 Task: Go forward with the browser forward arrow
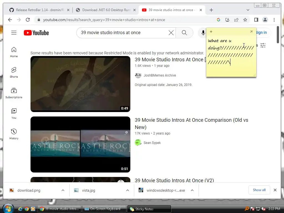point(19,20)
